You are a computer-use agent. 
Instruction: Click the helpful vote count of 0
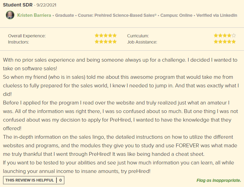coord(61,180)
